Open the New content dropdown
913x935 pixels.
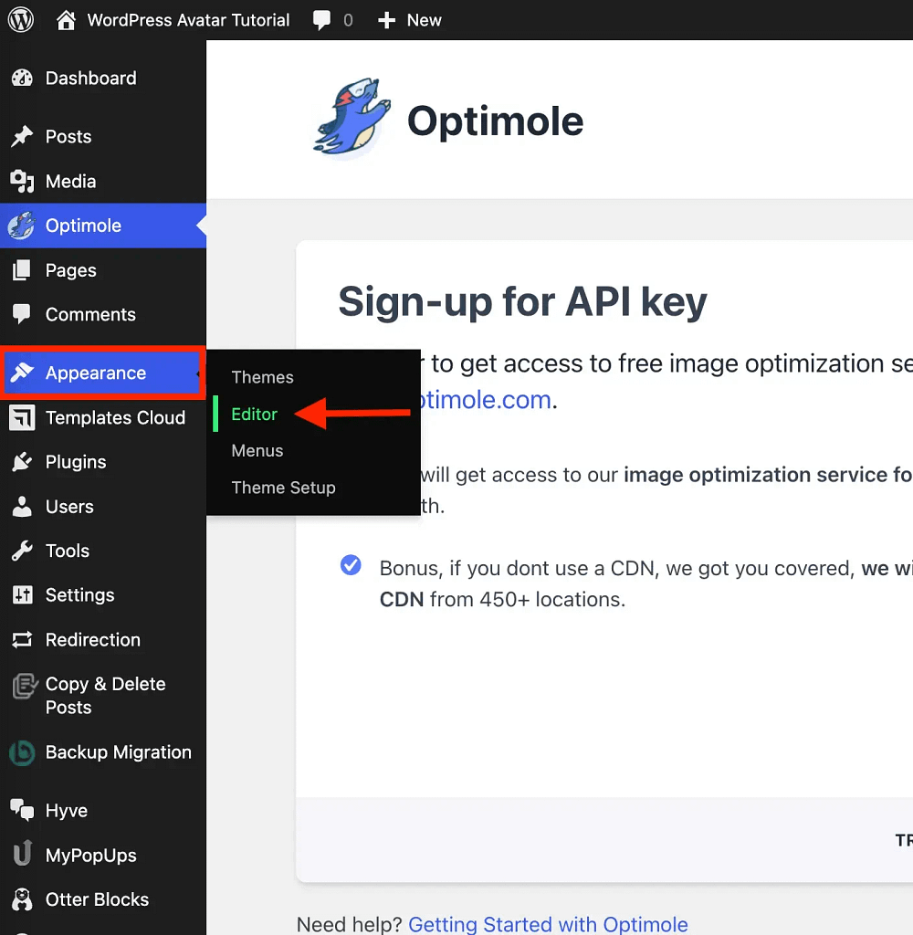tap(410, 20)
